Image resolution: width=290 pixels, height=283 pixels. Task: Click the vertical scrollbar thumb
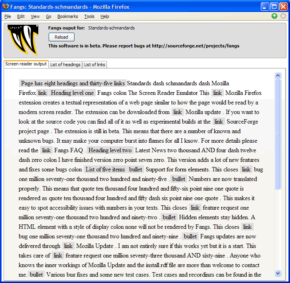pyautogui.click(x=278, y=134)
